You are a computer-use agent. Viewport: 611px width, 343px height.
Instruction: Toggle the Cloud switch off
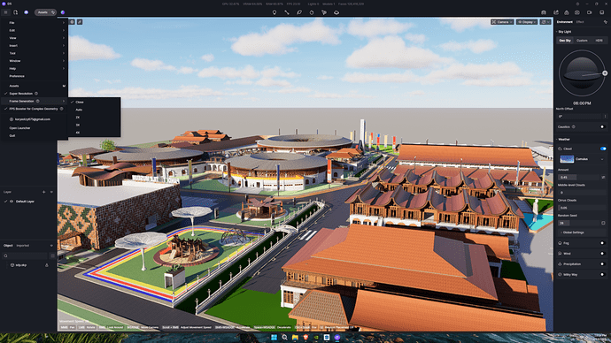click(603, 149)
